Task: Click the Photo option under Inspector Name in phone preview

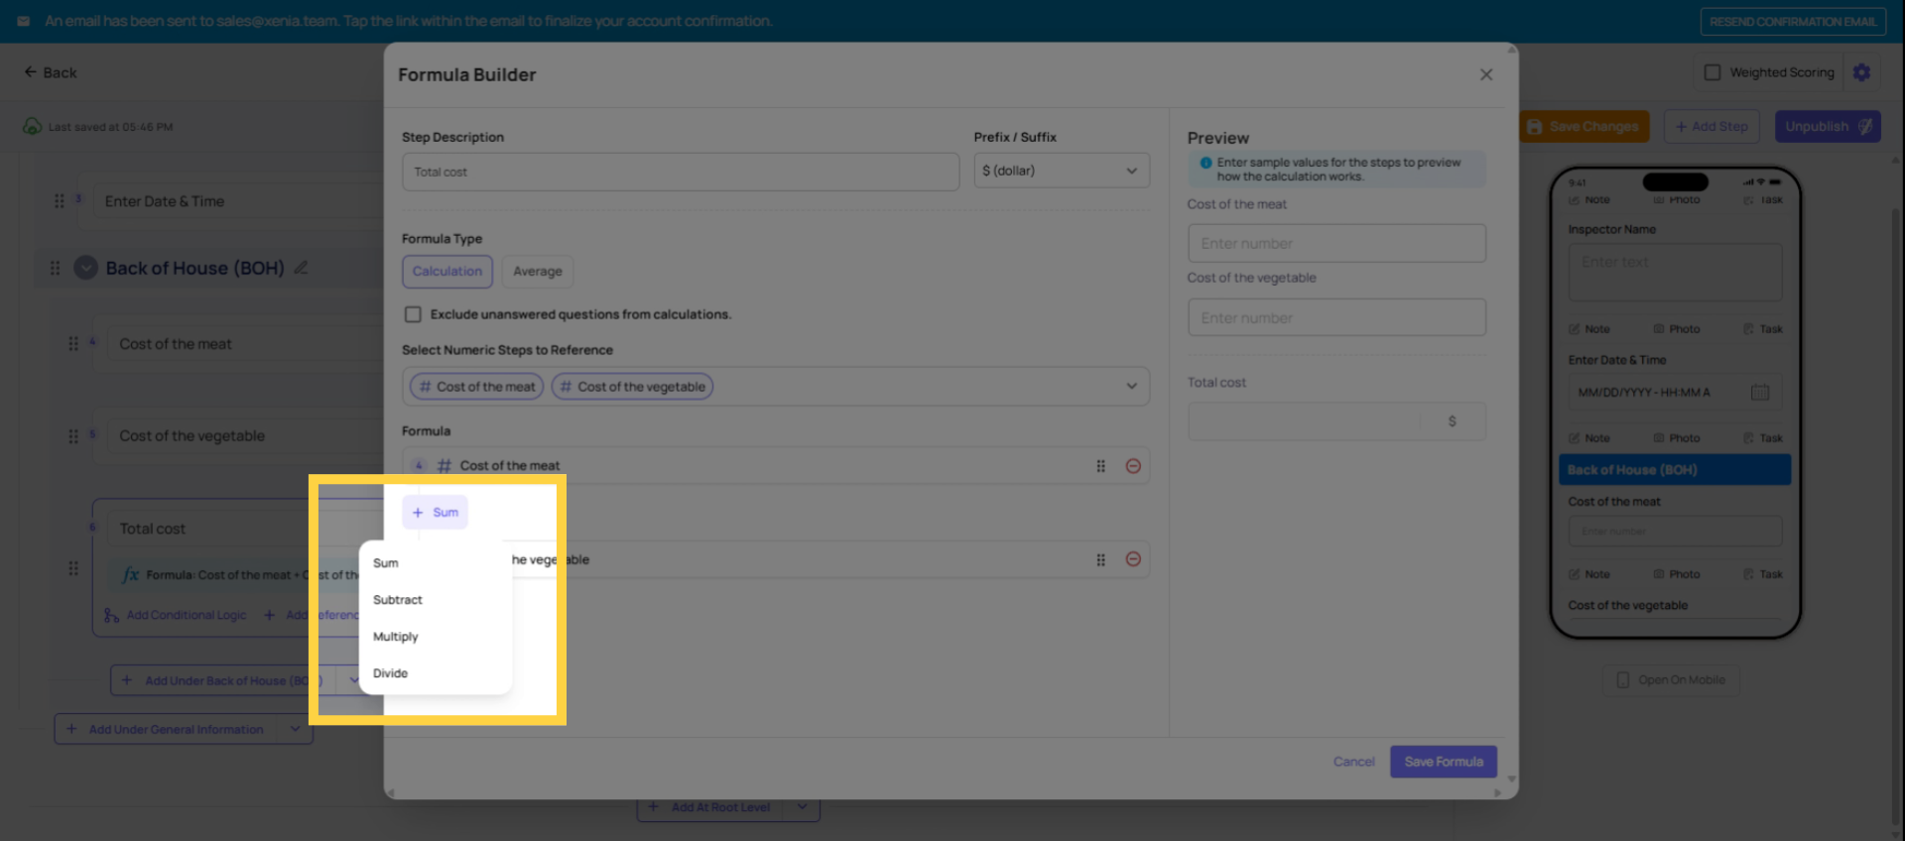Action: [x=1677, y=329]
